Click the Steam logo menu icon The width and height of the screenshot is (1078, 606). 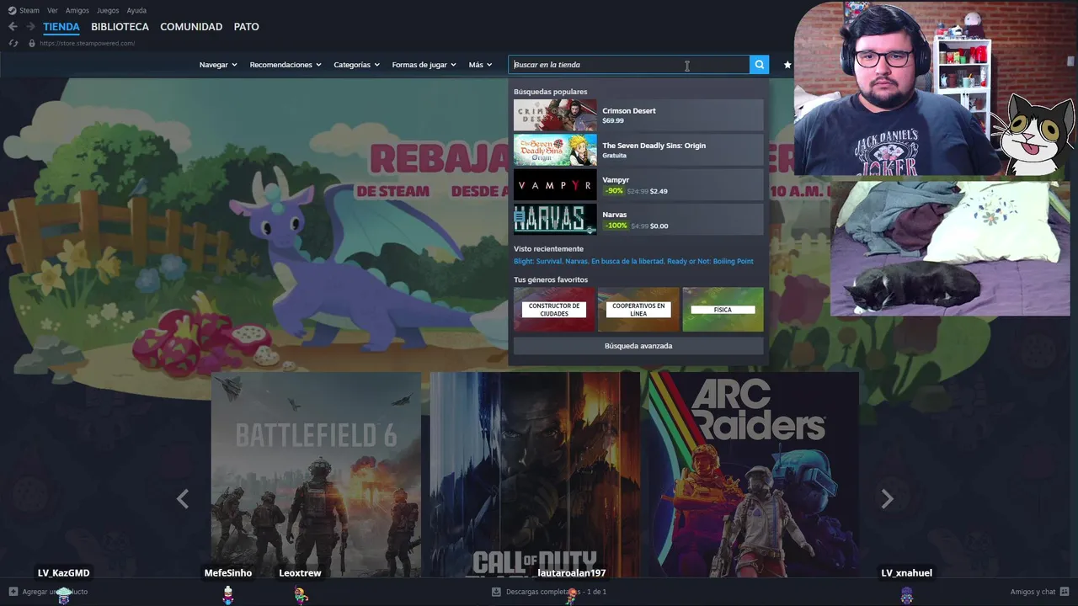13,10
